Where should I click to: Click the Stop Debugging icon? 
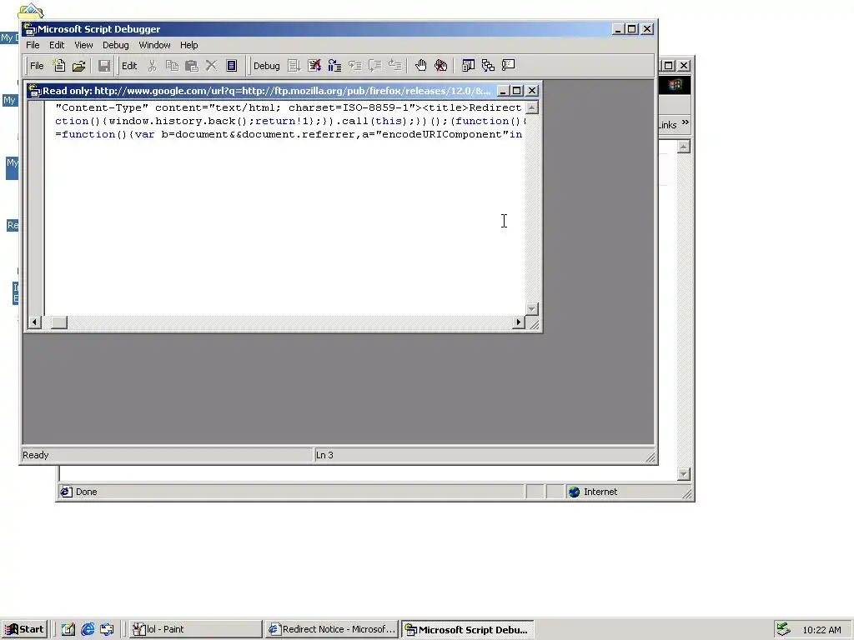tap(314, 66)
